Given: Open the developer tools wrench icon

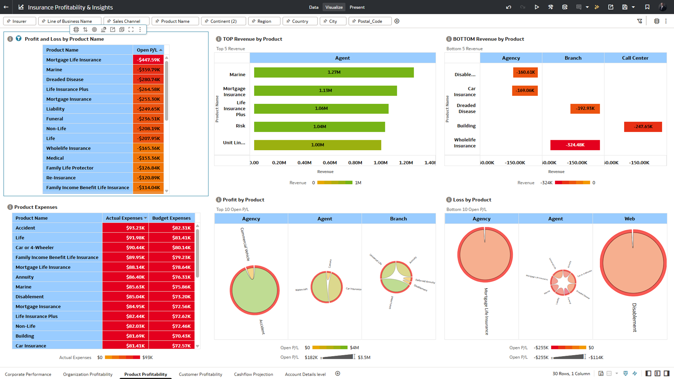Looking at the screenshot, I should (x=551, y=7).
